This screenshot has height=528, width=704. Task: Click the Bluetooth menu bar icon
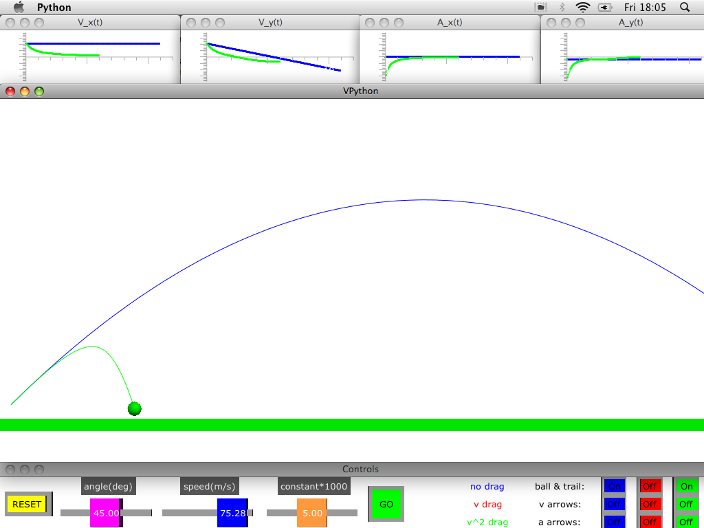click(x=561, y=8)
